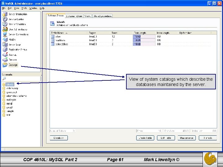Switch to the Stored procedures tab
This screenshot has height=167, width=223.
103,16
